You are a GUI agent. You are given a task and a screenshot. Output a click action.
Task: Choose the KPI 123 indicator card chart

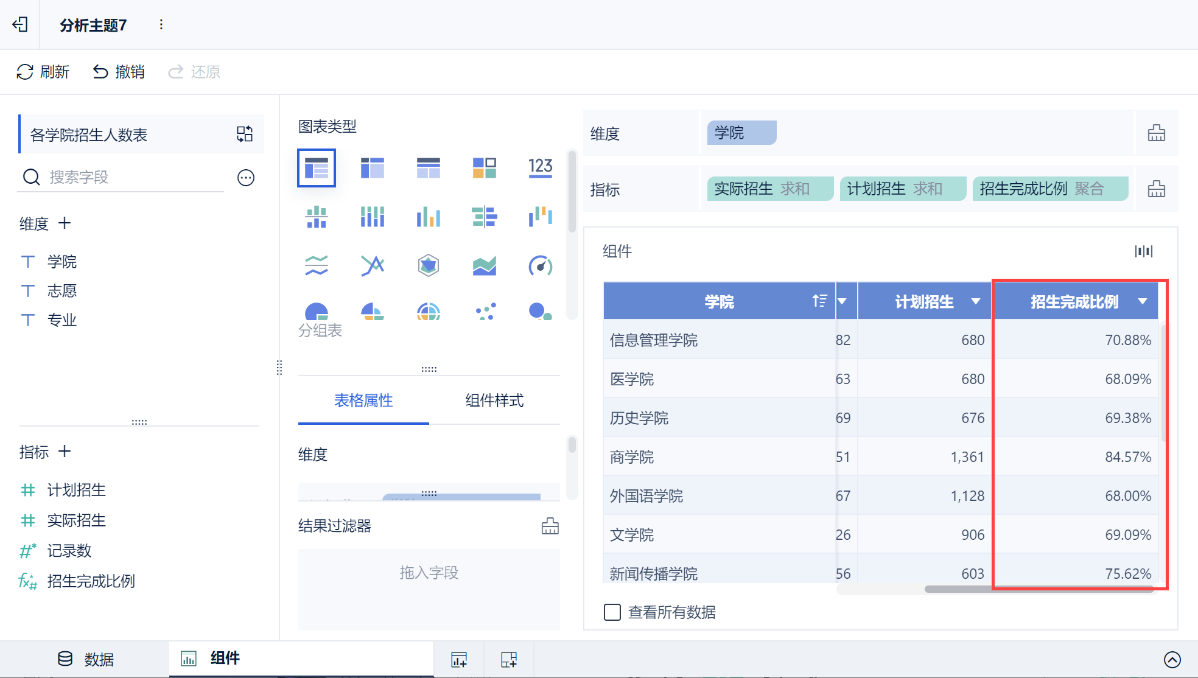click(x=540, y=167)
